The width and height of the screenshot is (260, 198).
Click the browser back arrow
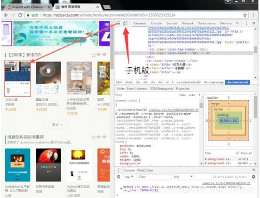(6, 15)
